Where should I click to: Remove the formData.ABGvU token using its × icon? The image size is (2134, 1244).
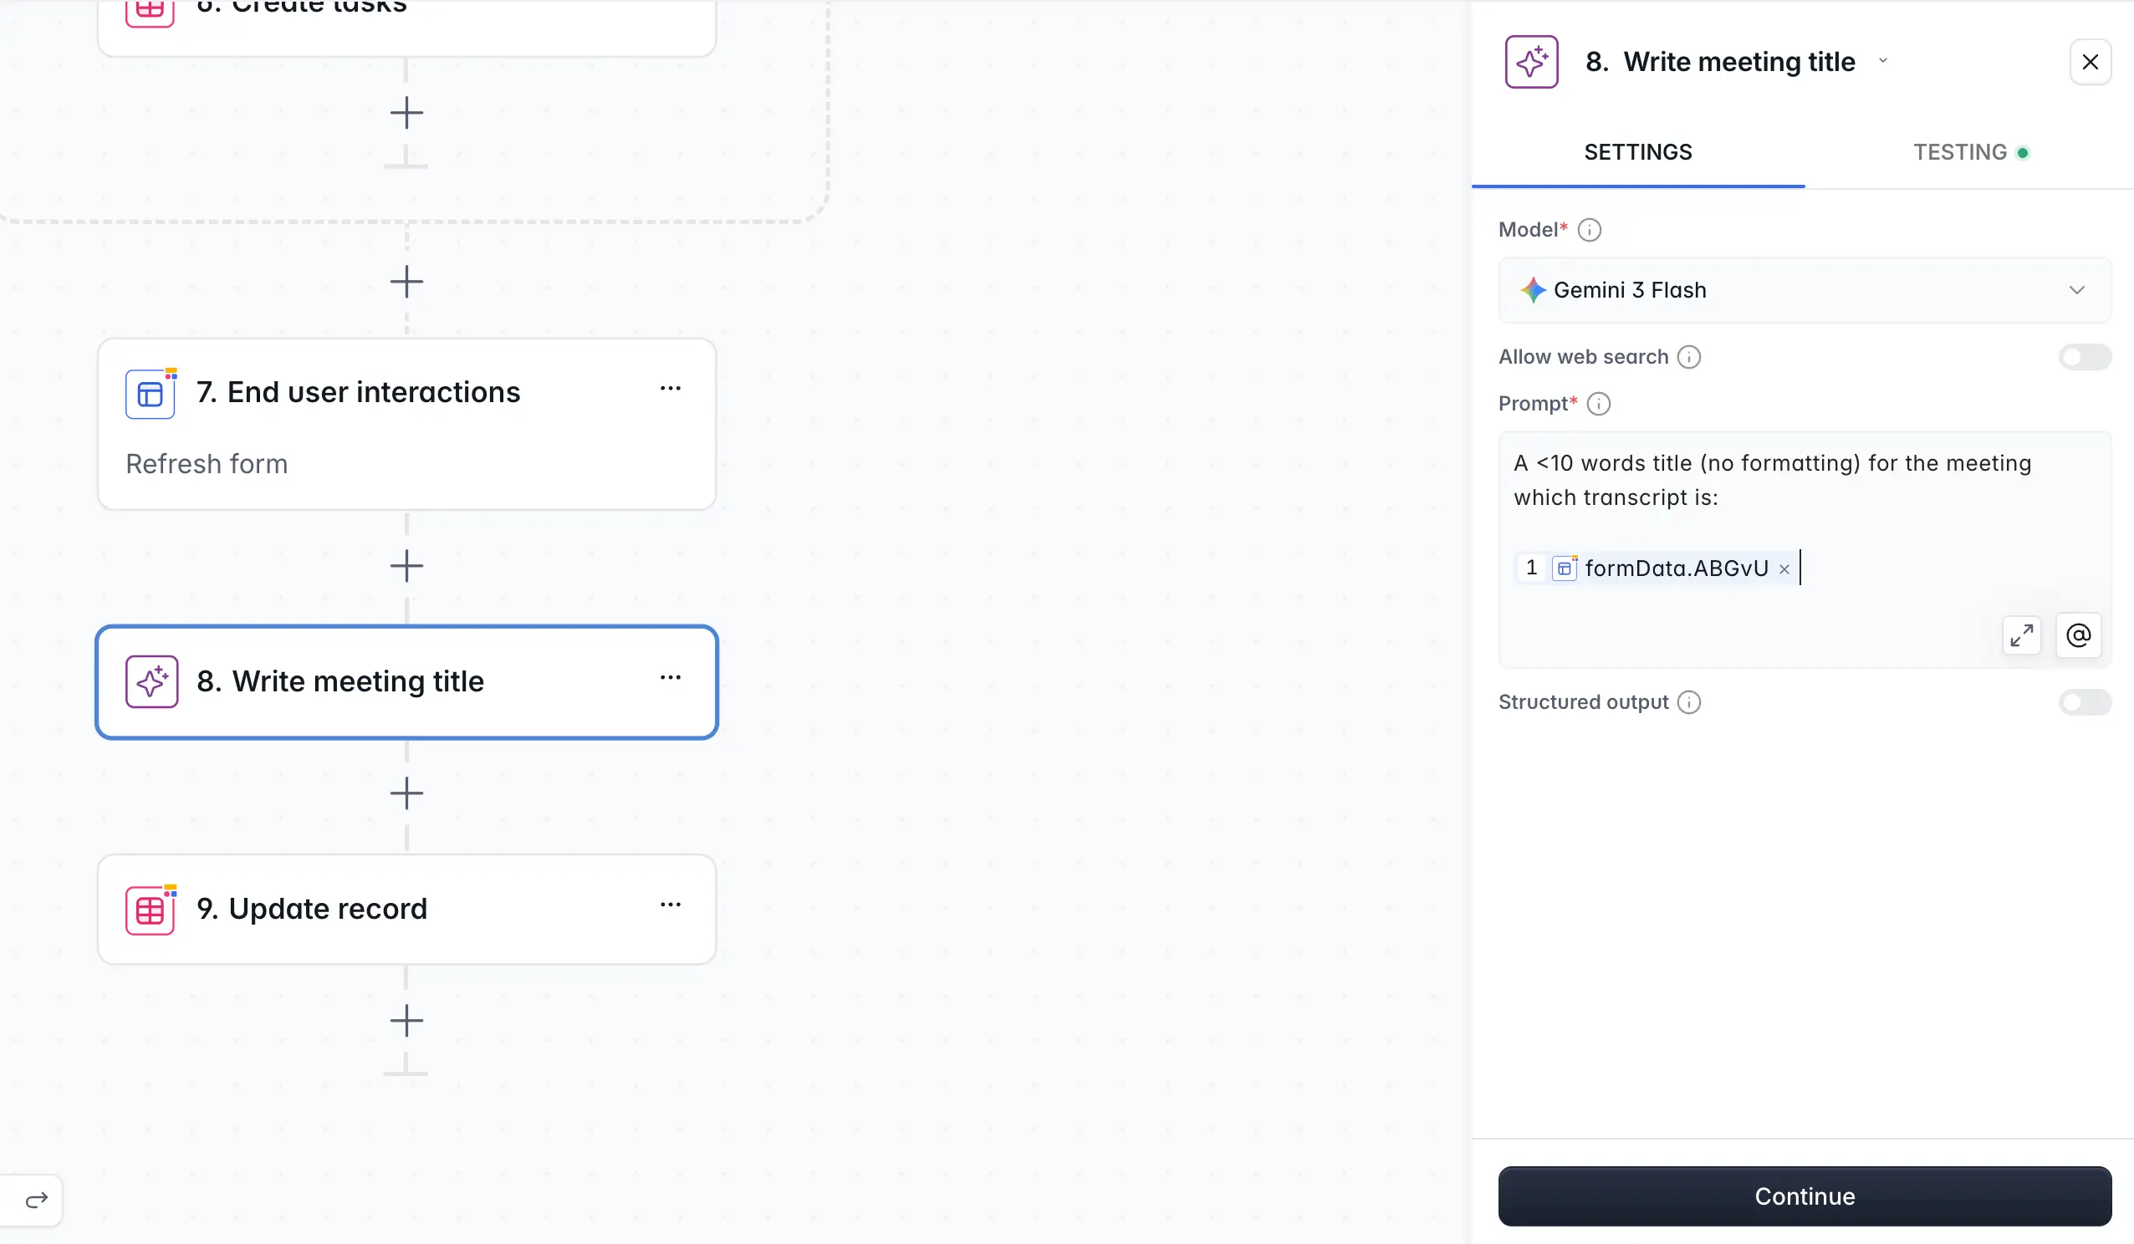click(1785, 568)
